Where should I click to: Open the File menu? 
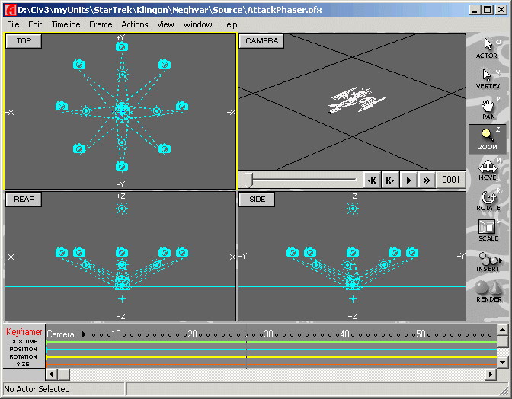click(13, 24)
